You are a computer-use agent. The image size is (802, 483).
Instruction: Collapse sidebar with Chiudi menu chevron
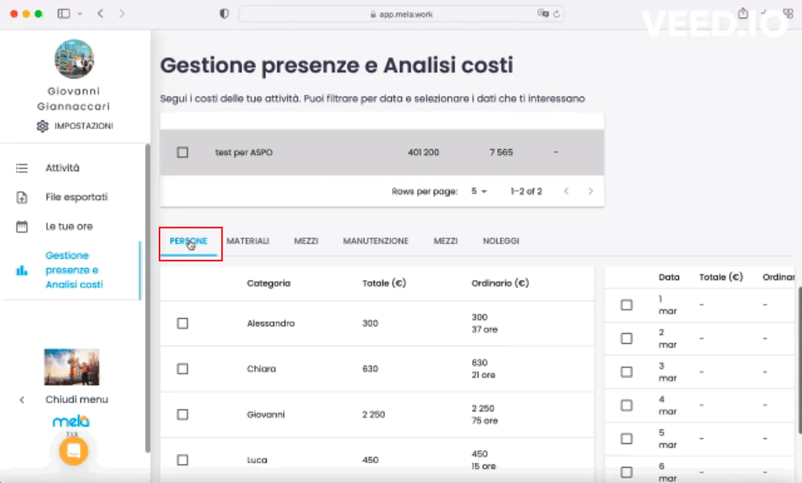(22, 400)
